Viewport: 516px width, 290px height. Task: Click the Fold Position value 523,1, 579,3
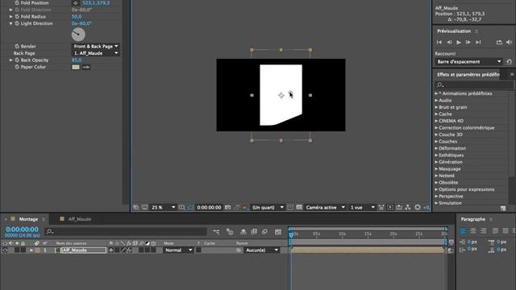(96, 3)
